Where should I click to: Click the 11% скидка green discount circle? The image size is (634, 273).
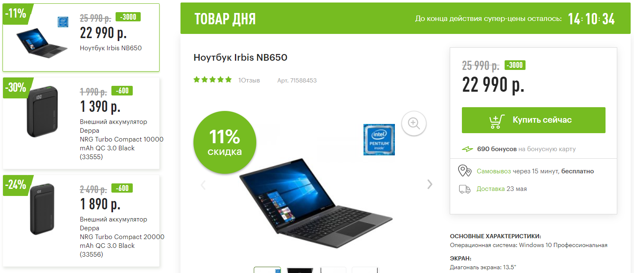(x=225, y=142)
